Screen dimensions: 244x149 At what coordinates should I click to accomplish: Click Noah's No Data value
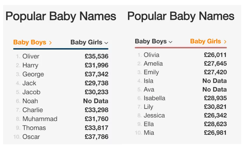pos(96,101)
